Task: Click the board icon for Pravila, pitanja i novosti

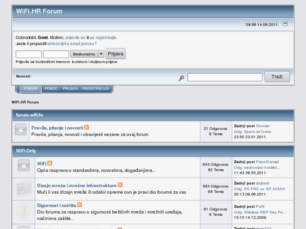Action: point(21,129)
